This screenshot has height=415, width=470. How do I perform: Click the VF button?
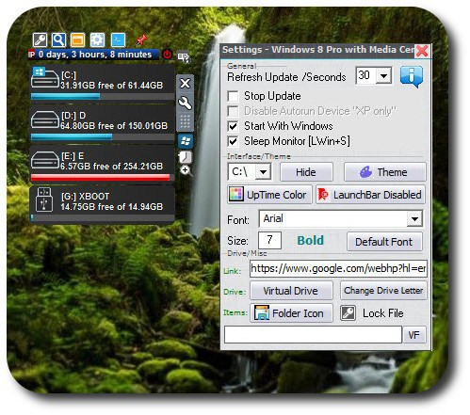tap(414, 335)
